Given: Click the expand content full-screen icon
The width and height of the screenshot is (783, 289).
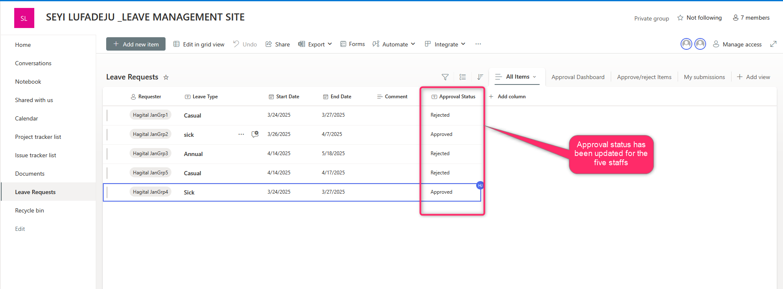Looking at the screenshot, I should (x=773, y=44).
